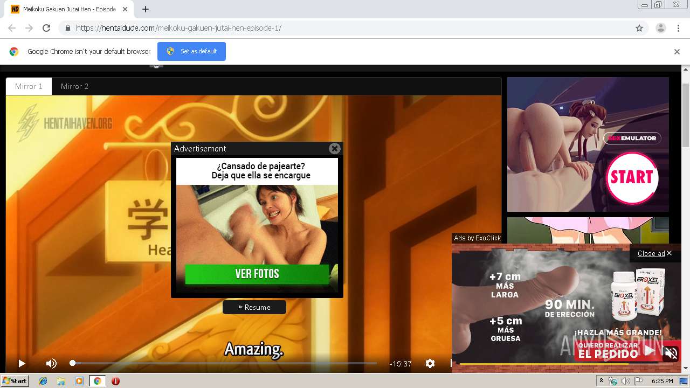Image resolution: width=690 pixels, height=388 pixels.
Task: Switch to the Mirror 2 tab
Action: (74, 86)
